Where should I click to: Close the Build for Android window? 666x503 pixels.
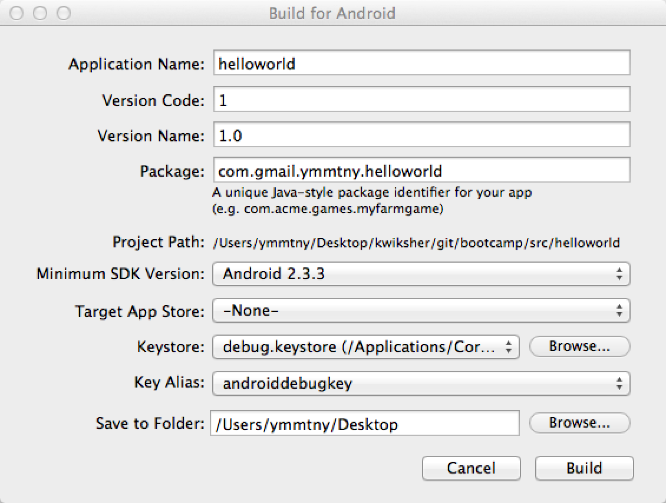(x=17, y=13)
